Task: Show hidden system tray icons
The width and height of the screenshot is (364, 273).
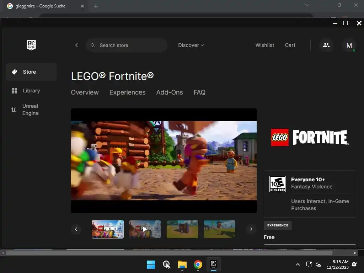Action: point(298,264)
